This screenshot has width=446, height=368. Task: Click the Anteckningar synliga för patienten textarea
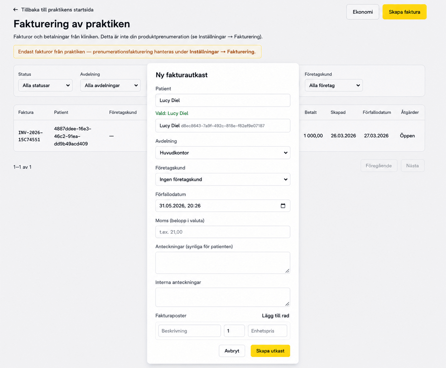223,263
